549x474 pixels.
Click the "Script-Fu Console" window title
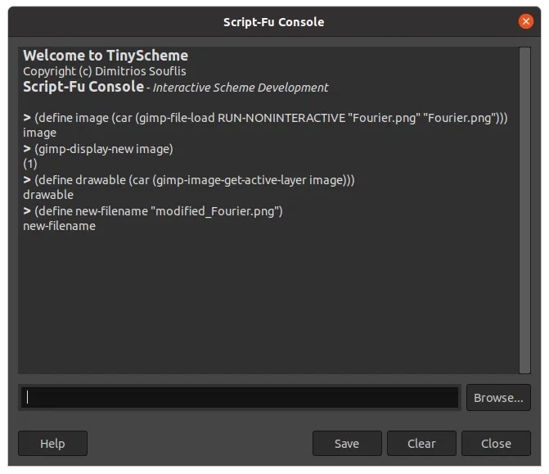click(274, 22)
